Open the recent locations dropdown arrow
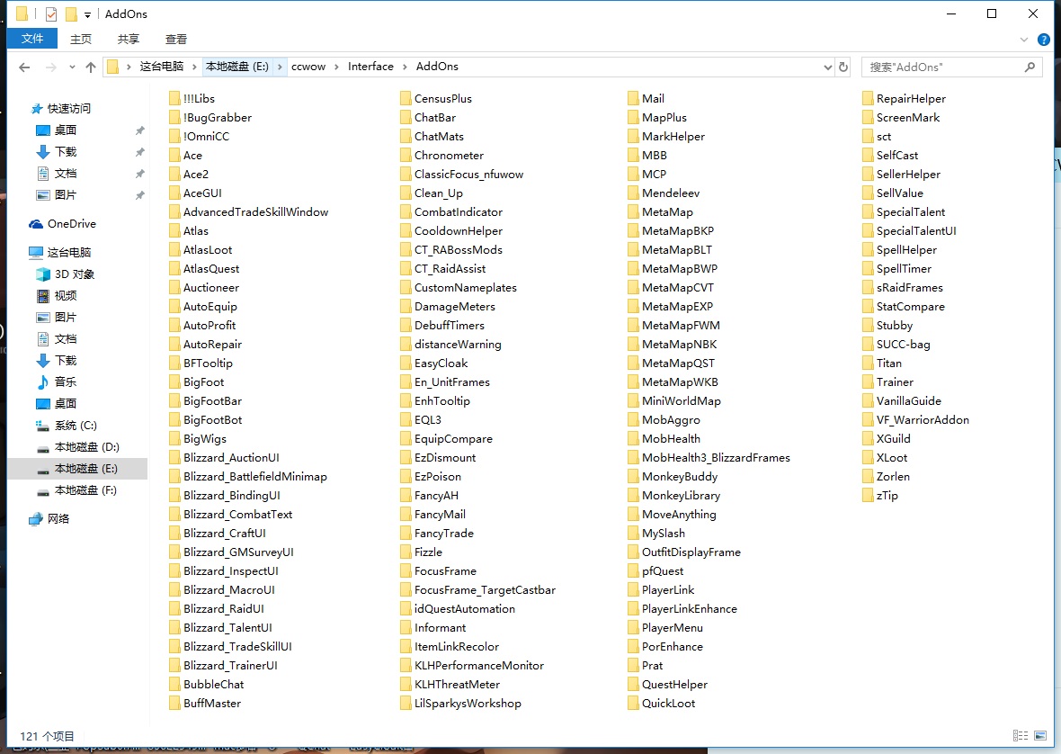1061x754 pixels. (x=71, y=68)
